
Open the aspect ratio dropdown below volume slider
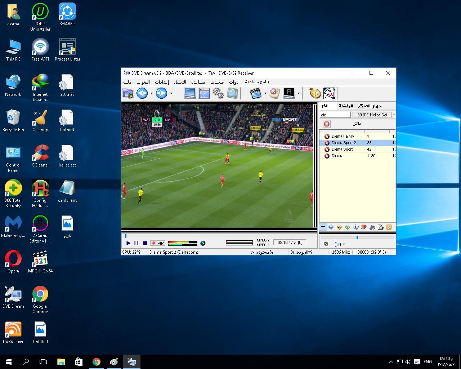(x=340, y=244)
